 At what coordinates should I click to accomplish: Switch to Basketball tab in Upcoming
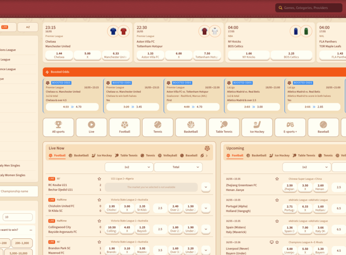click(257, 156)
